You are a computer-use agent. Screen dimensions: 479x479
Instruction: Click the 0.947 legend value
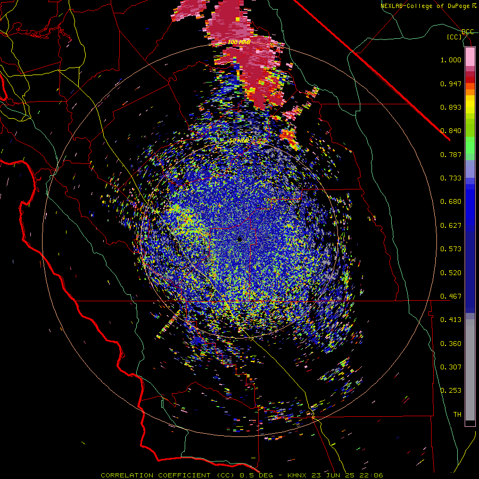451,84
